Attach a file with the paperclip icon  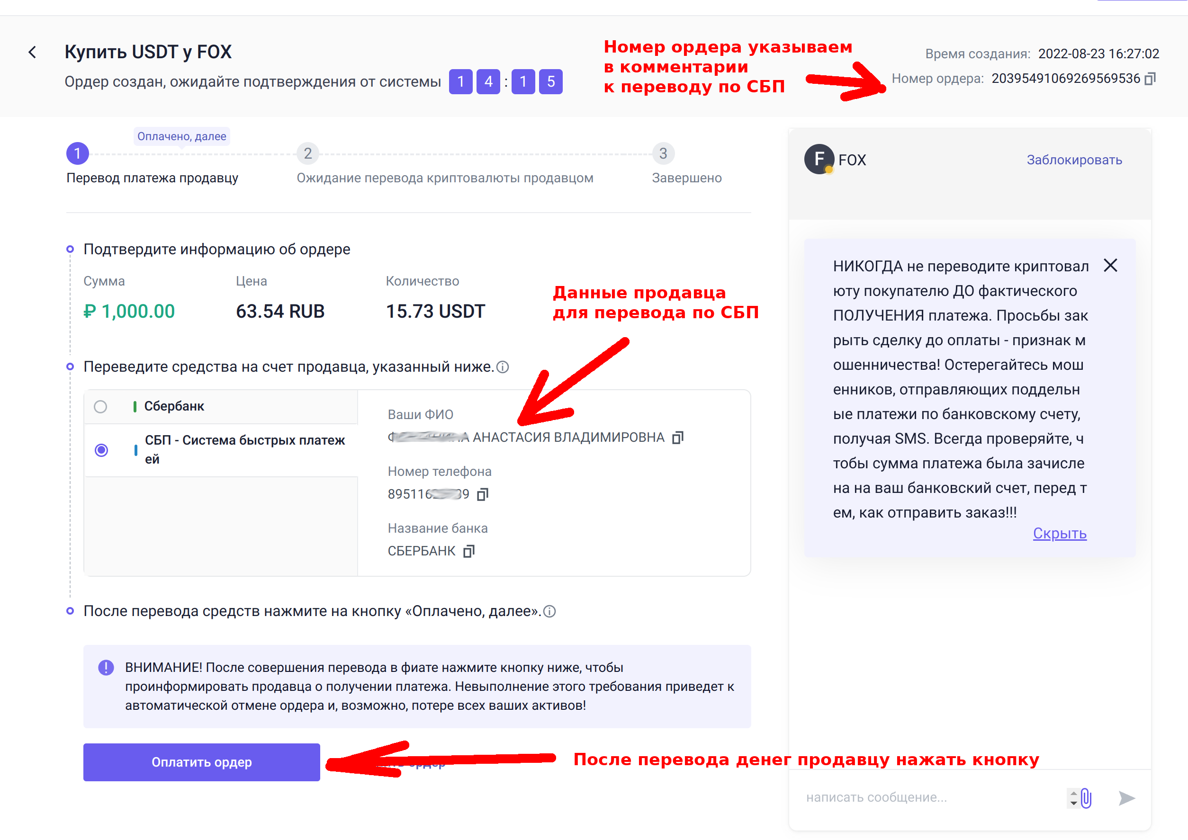click(1086, 797)
